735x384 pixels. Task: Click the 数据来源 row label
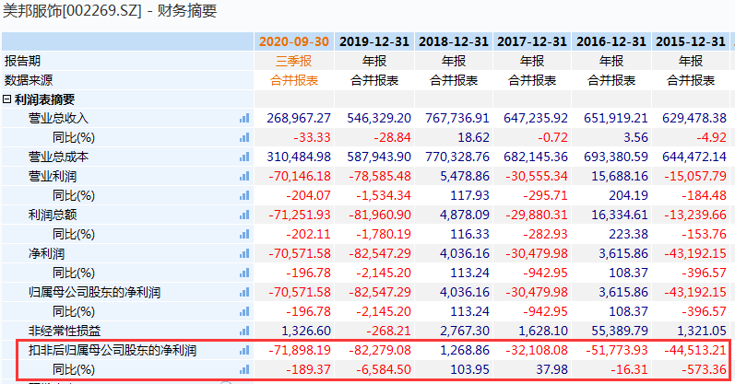point(29,80)
